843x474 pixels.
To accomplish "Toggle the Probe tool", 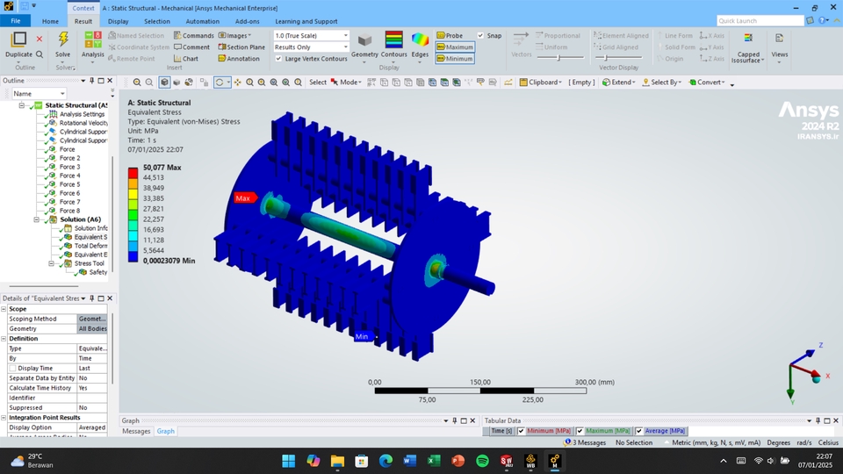I will [450, 35].
